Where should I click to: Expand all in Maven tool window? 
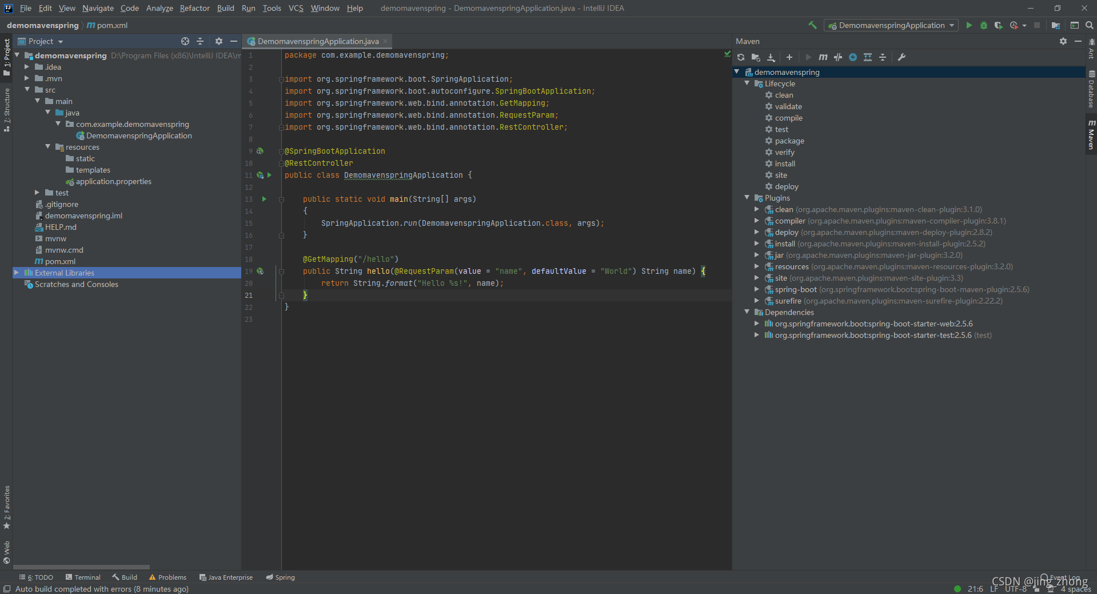tap(868, 57)
